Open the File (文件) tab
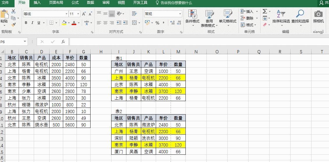The image size is (329, 162). [5, 3]
